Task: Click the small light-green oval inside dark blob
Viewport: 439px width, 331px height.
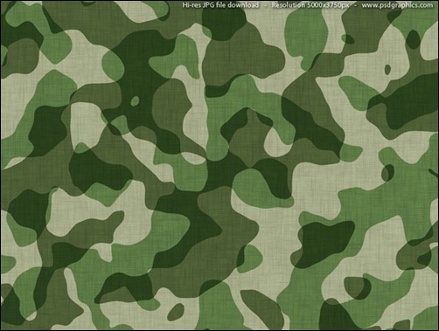Action: pyautogui.click(x=135, y=101)
